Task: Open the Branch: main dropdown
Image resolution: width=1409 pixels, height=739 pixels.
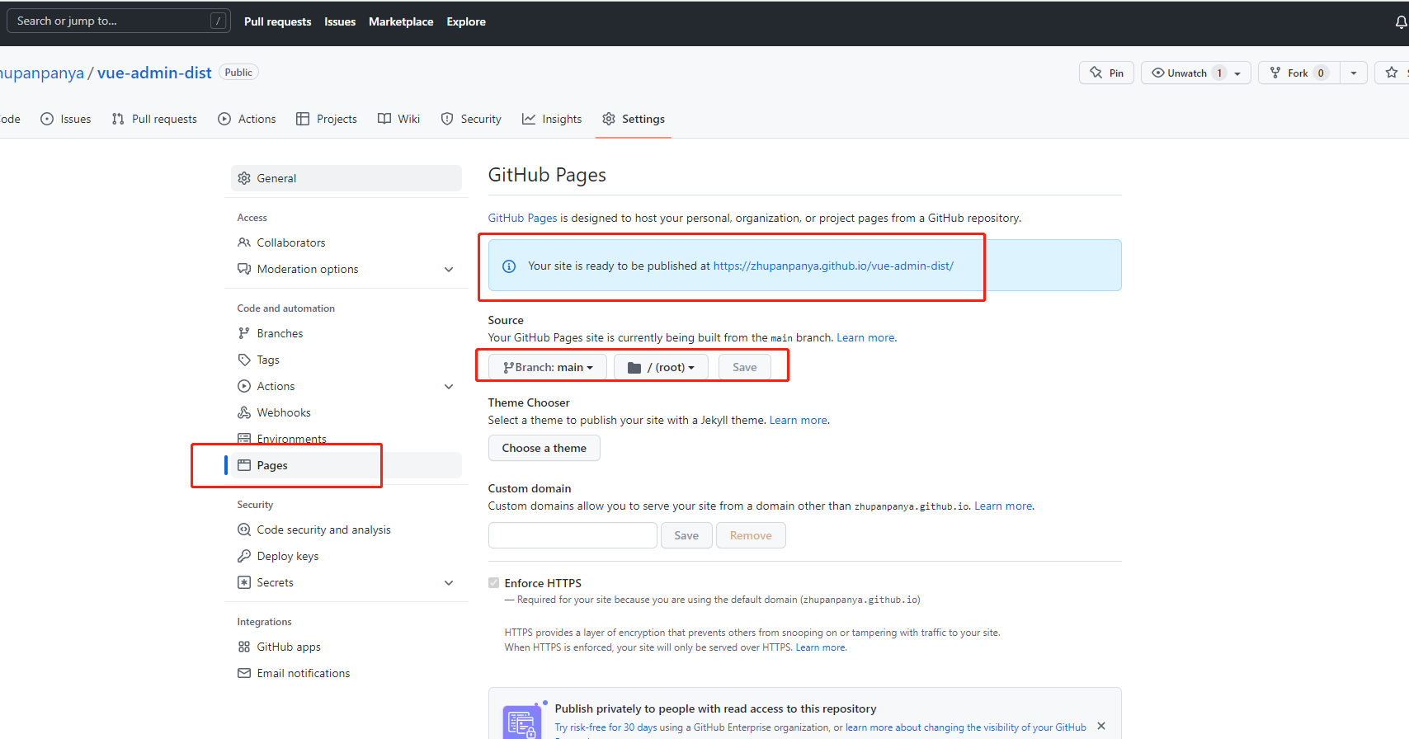Action: pyautogui.click(x=548, y=367)
